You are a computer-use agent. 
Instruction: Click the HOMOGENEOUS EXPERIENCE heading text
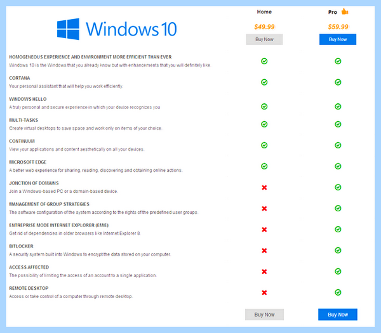(90, 57)
